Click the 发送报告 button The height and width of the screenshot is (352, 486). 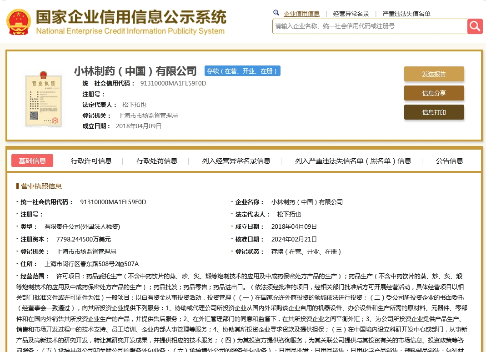click(434, 74)
